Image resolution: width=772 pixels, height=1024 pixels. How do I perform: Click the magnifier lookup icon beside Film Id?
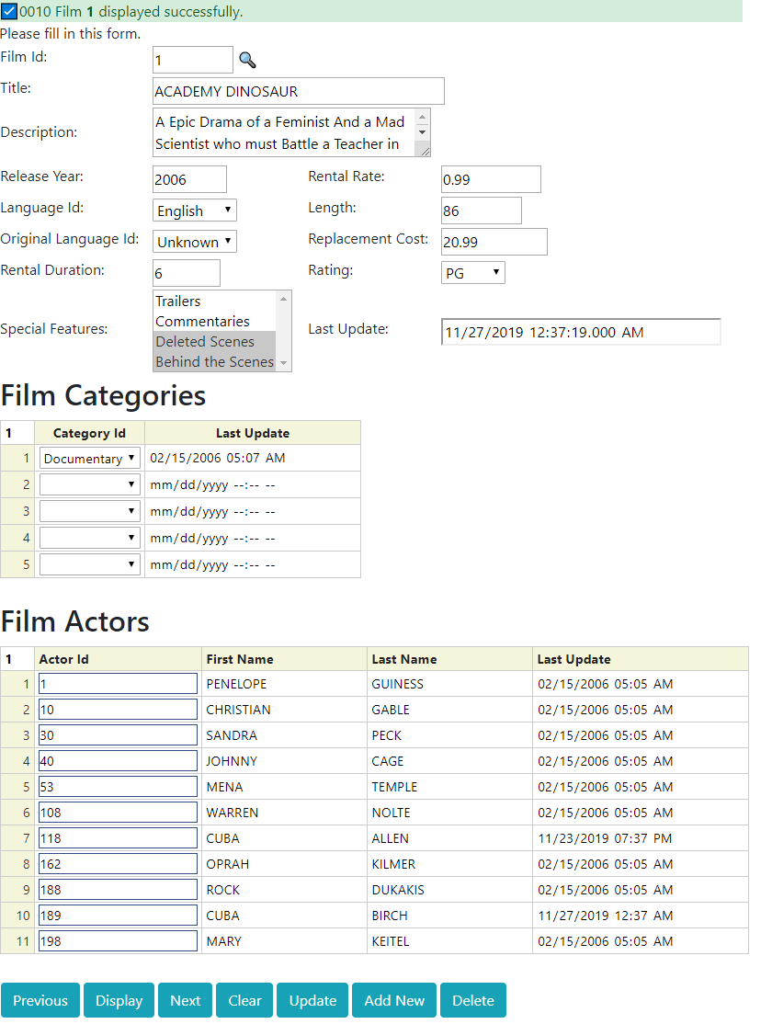[247, 61]
